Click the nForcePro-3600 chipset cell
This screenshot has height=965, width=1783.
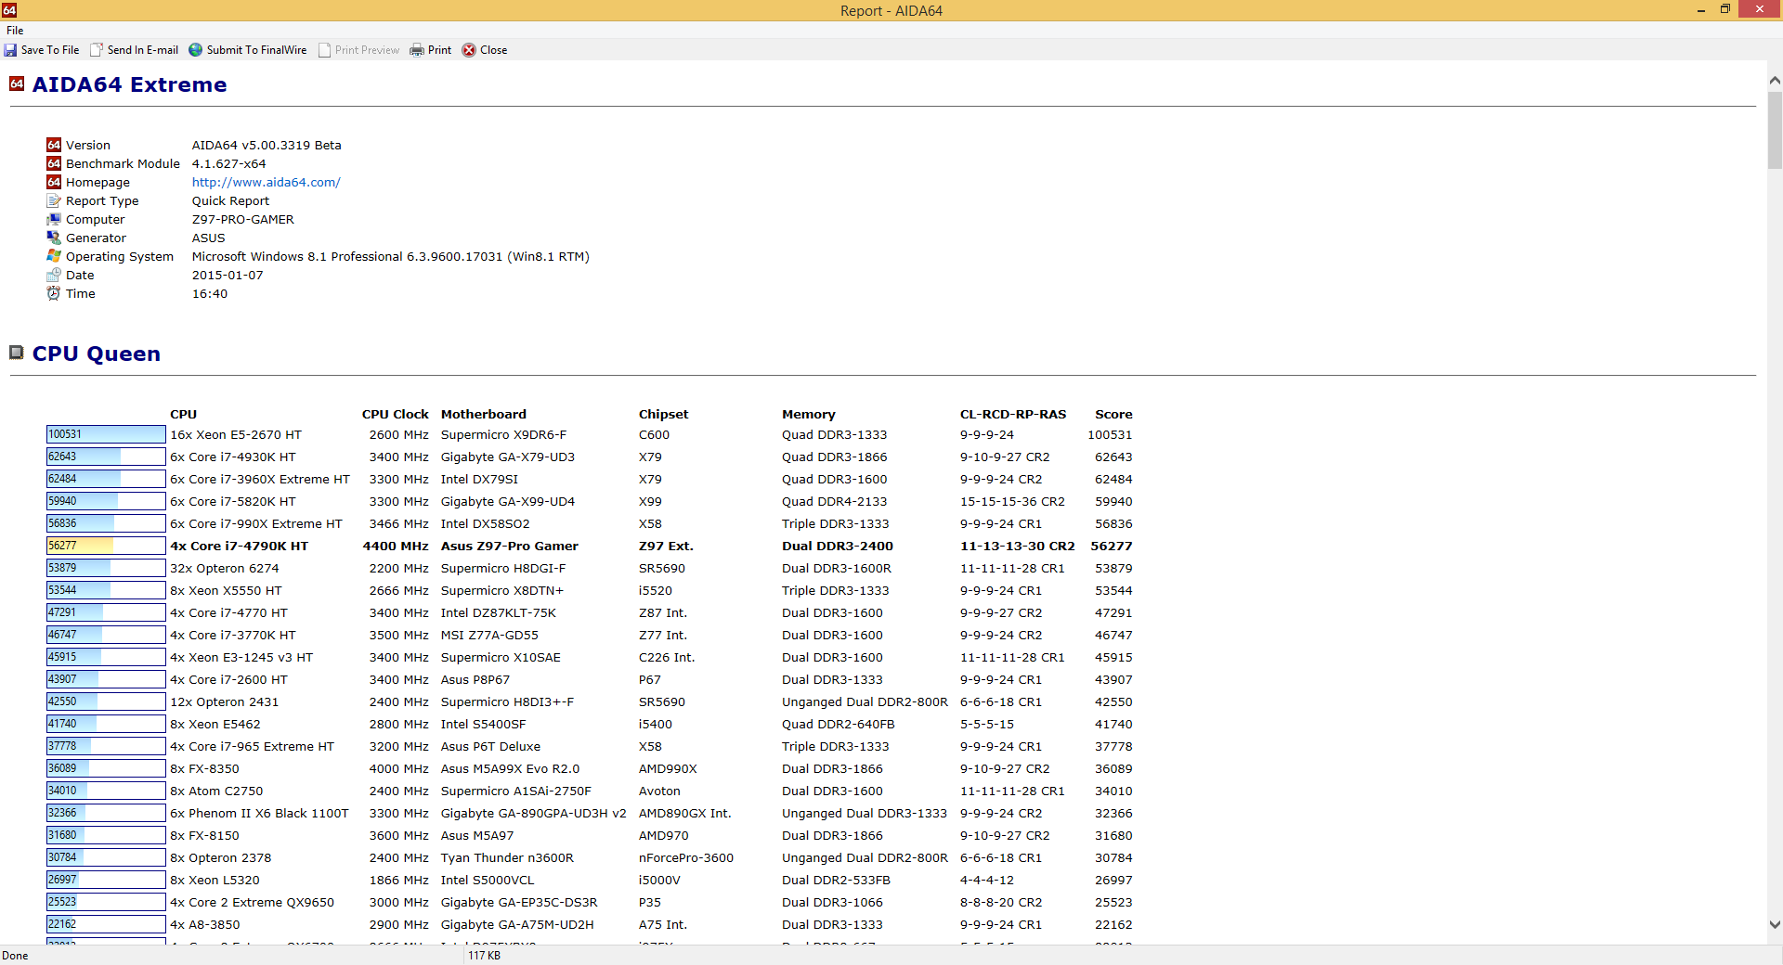[x=685, y=857]
